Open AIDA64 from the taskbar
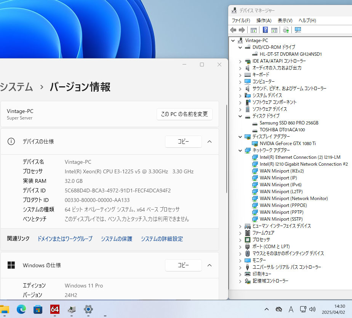The width and height of the screenshot is (352, 318). click(54, 309)
